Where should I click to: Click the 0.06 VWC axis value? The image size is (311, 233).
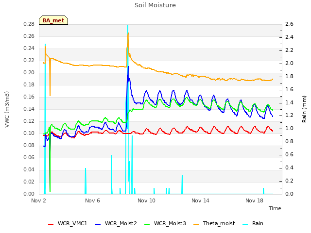(x=29, y=157)
